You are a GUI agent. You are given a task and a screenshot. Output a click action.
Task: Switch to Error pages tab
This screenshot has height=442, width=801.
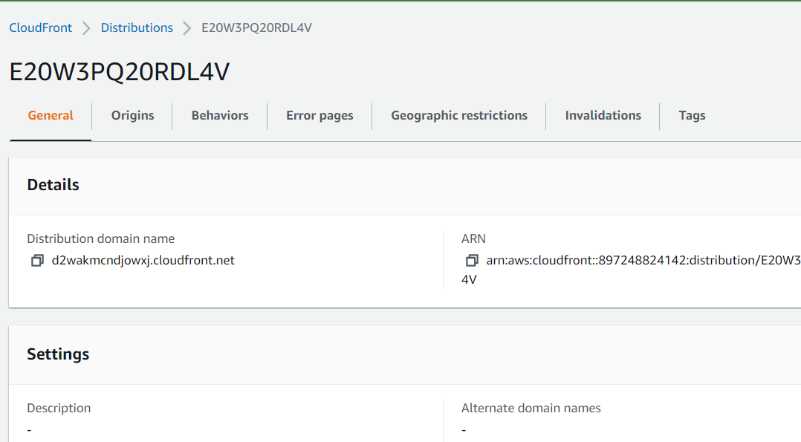(x=320, y=115)
